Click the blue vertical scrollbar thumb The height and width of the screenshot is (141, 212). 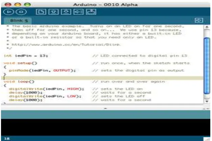coord(207,66)
